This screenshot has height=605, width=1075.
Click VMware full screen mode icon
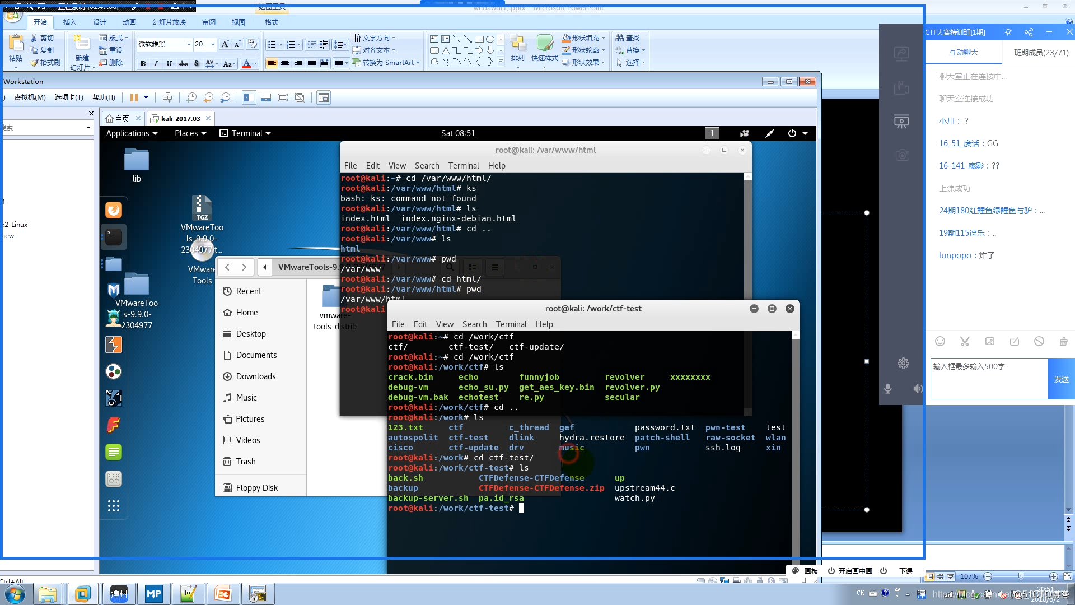(x=283, y=97)
